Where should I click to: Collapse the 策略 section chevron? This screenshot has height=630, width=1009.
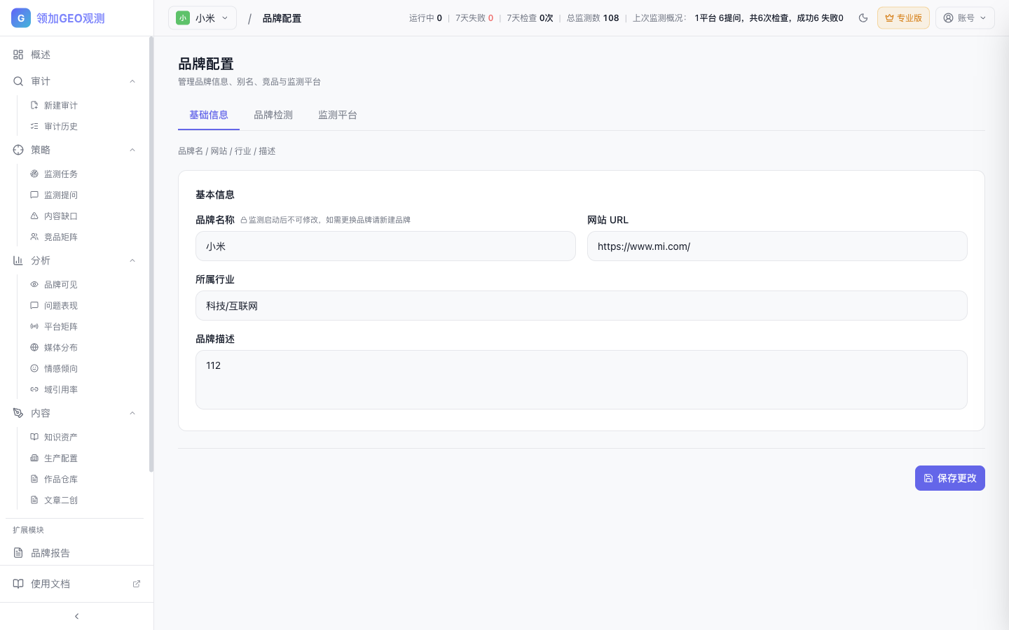(x=132, y=150)
